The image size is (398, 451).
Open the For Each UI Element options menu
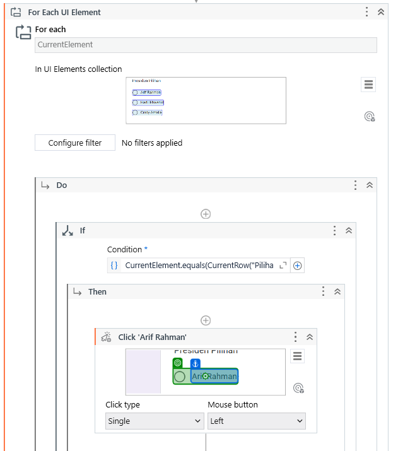(x=367, y=12)
